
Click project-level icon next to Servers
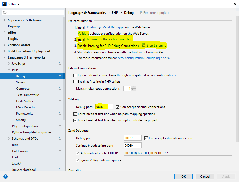tap(60, 82)
